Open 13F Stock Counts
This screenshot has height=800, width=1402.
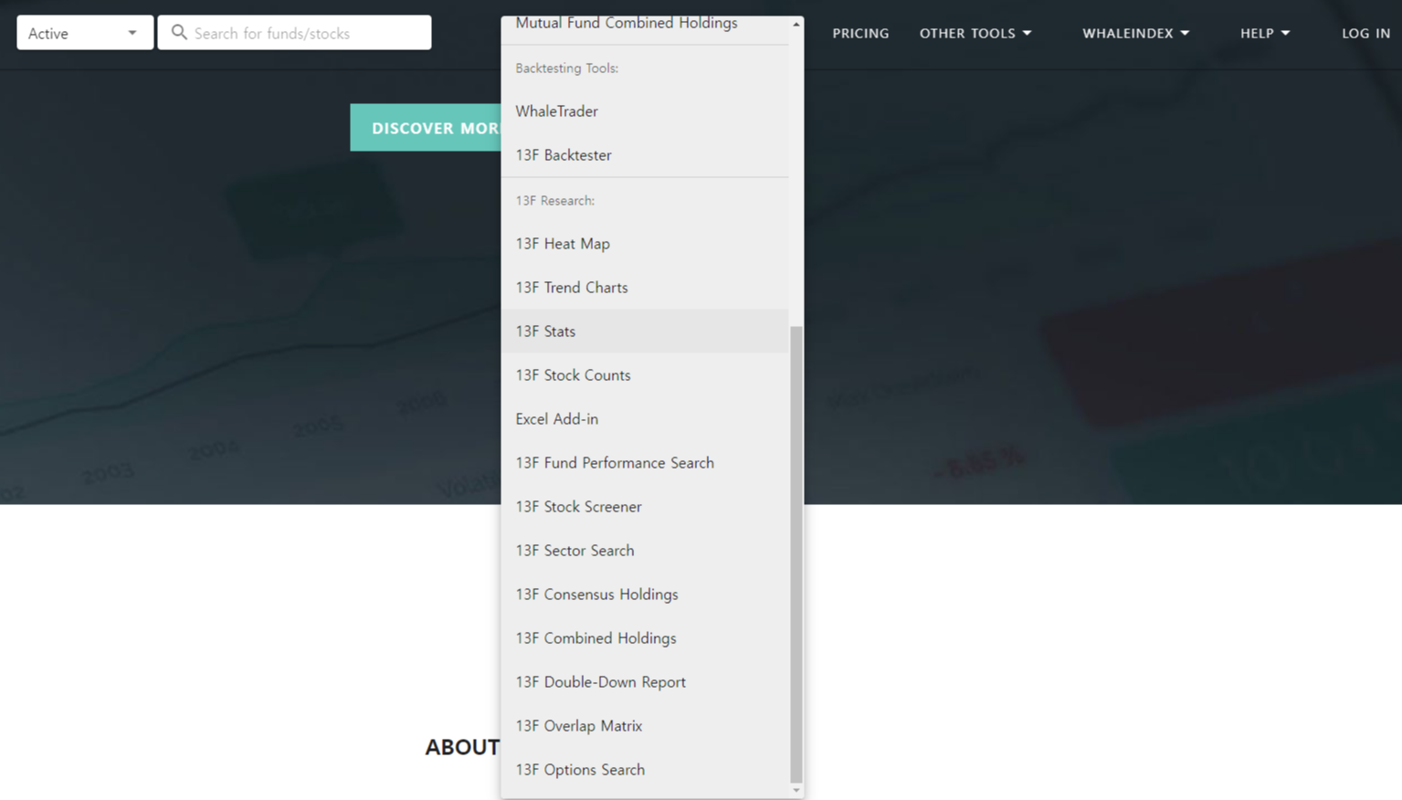(645, 375)
